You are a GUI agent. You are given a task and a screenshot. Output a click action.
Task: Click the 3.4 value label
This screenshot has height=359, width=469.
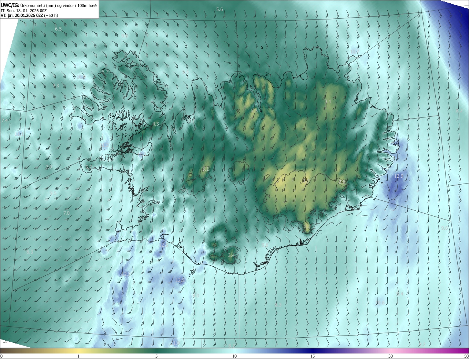pyautogui.click(x=231, y=255)
